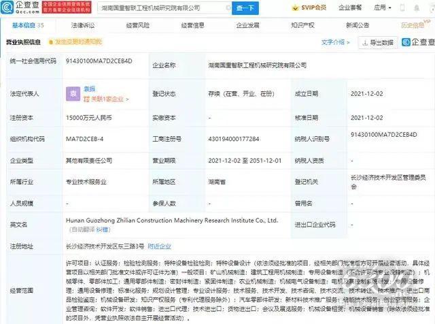Switch to the 法律诉讼 tab
The image size is (435, 324).
point(82,25)
